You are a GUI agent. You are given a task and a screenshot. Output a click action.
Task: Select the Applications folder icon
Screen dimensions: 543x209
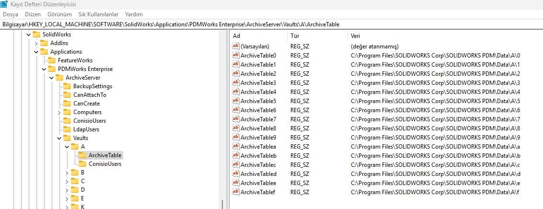[x=44, y=52]
